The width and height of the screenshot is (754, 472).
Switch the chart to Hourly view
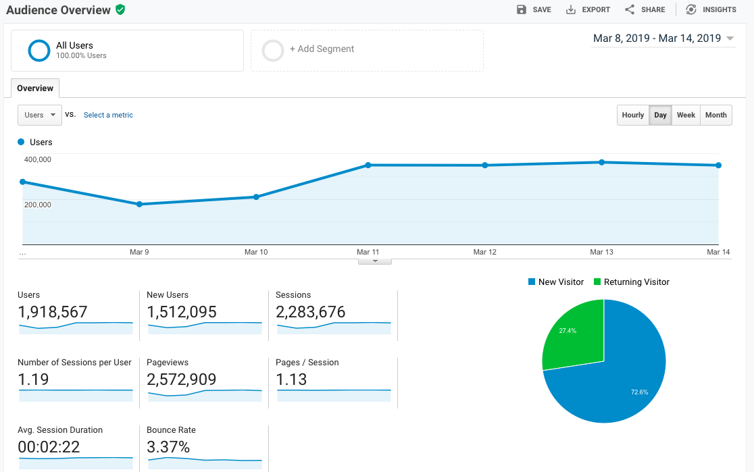[632, 115]
